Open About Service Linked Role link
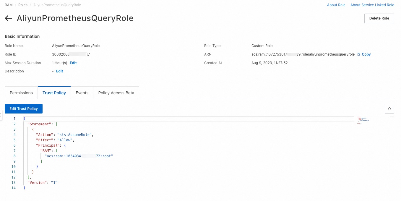Image resolution: width=401 pixels, height=201 pixels. click(x=372, y=5)
